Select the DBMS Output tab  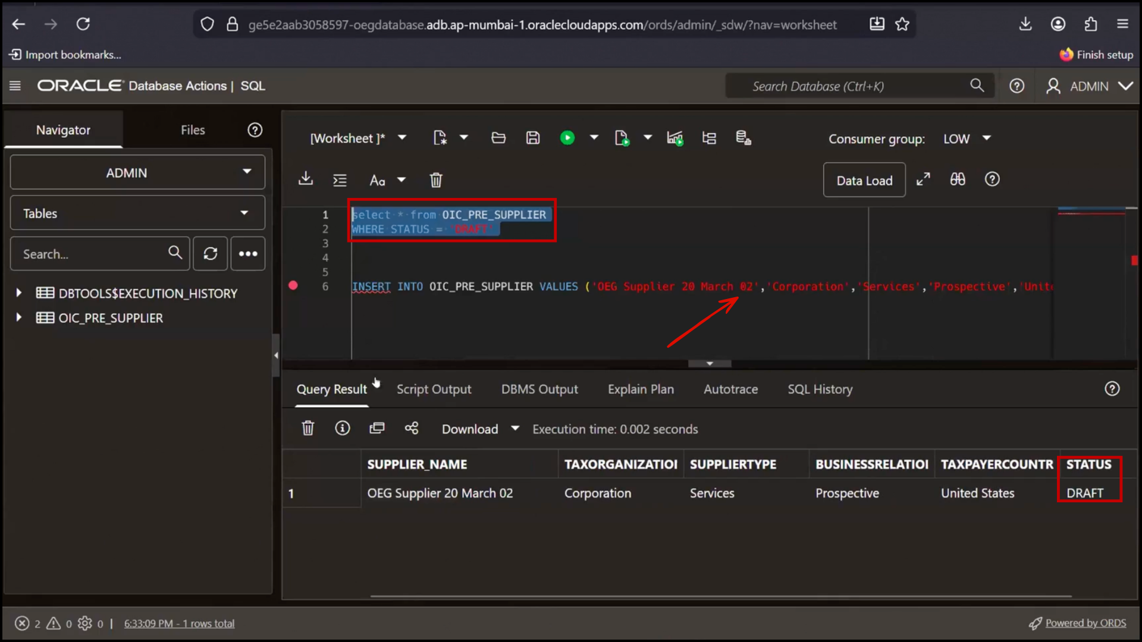coord(539,389)
